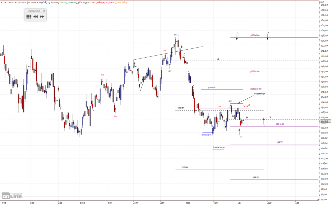Viewport: 331px width, 205px height.
Task: Click the 7XZ (2) gray line label
Action: [x=184, y=167]
